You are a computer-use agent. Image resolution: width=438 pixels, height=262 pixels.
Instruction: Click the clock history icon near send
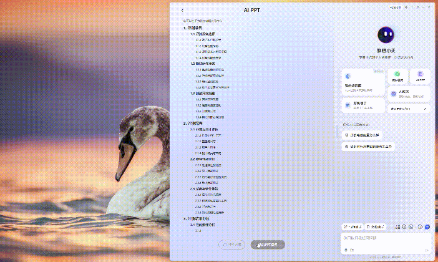[419, 226]
